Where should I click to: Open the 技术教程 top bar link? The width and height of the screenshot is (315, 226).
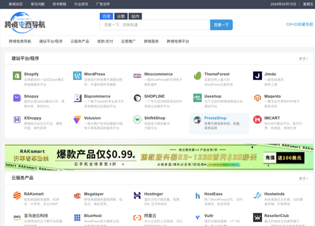tap(59, 4)
